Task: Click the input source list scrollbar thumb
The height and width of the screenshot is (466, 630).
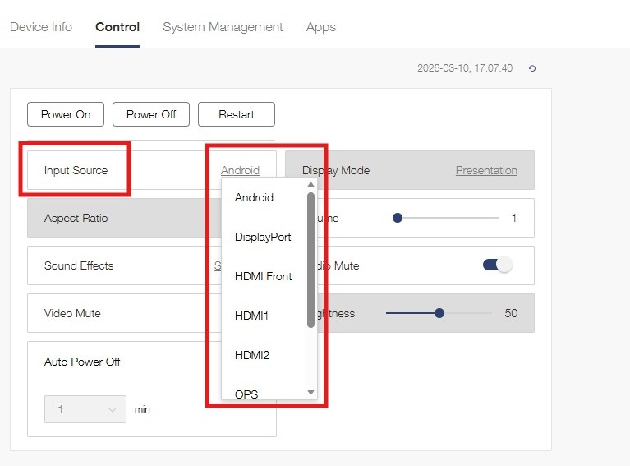Action: 310,259
